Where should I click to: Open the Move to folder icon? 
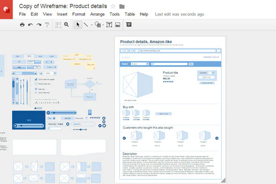click(122, 7)
